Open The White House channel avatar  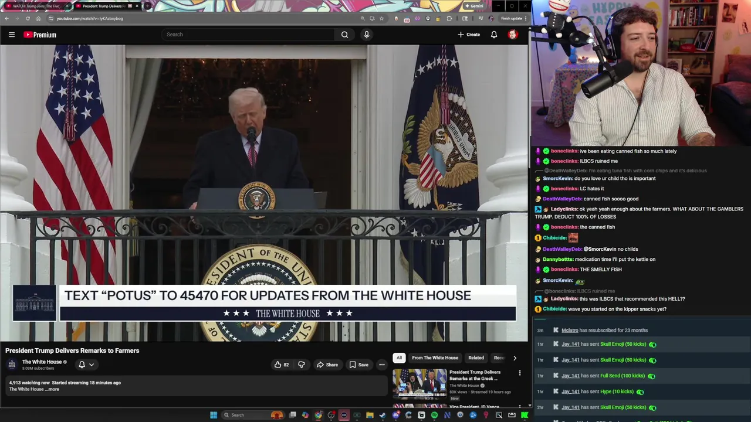[x=12, y=365]
